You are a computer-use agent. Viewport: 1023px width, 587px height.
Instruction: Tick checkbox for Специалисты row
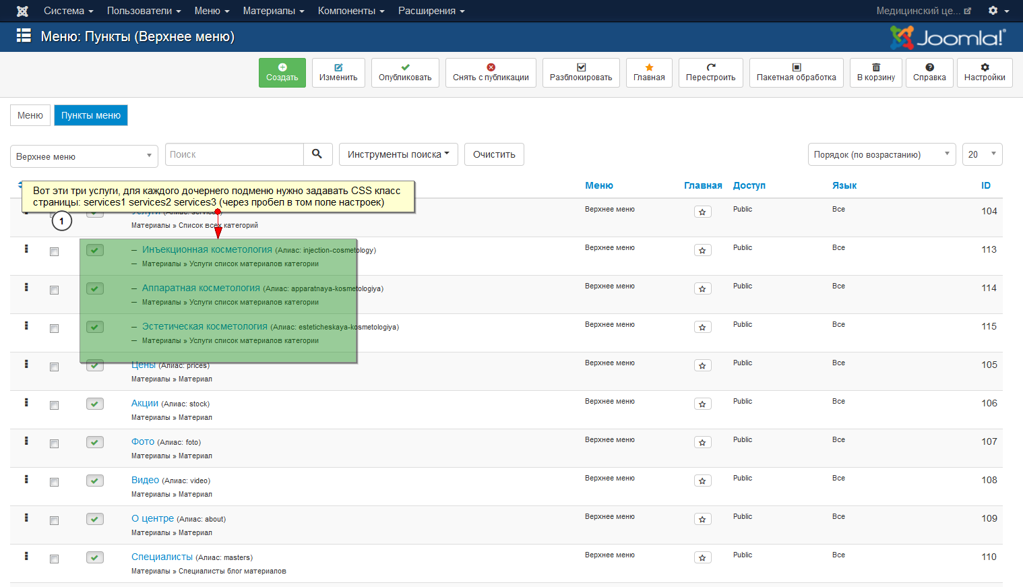point(54,559)
